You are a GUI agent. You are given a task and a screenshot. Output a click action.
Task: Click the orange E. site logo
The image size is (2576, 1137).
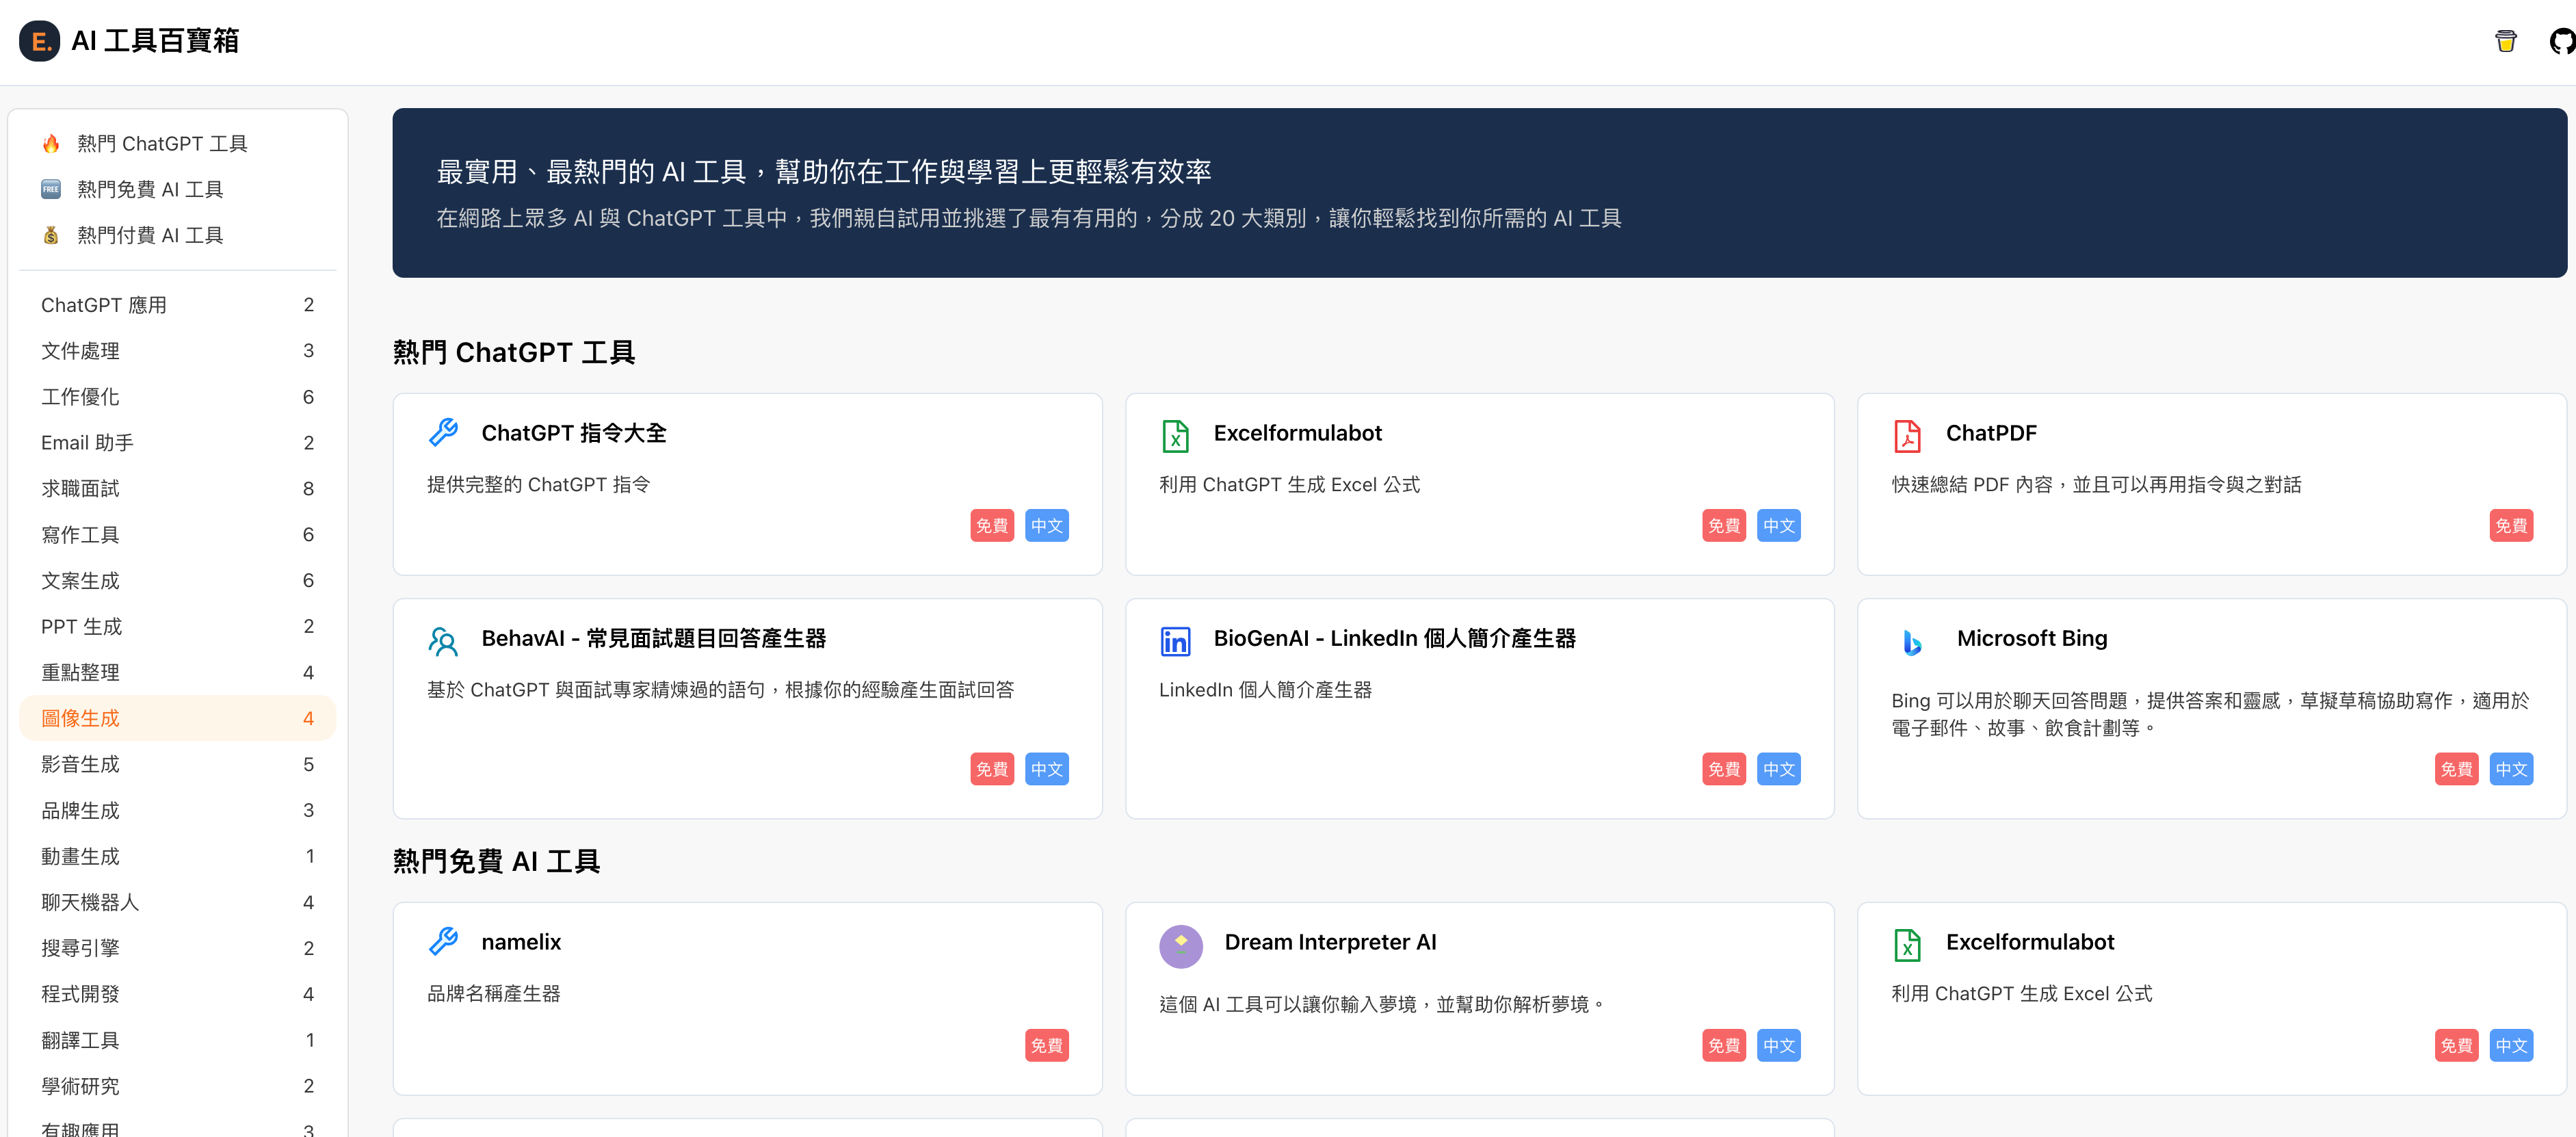39,41
